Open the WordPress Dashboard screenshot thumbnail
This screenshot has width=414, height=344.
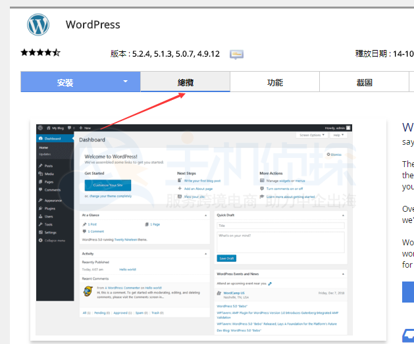(194, 230)
